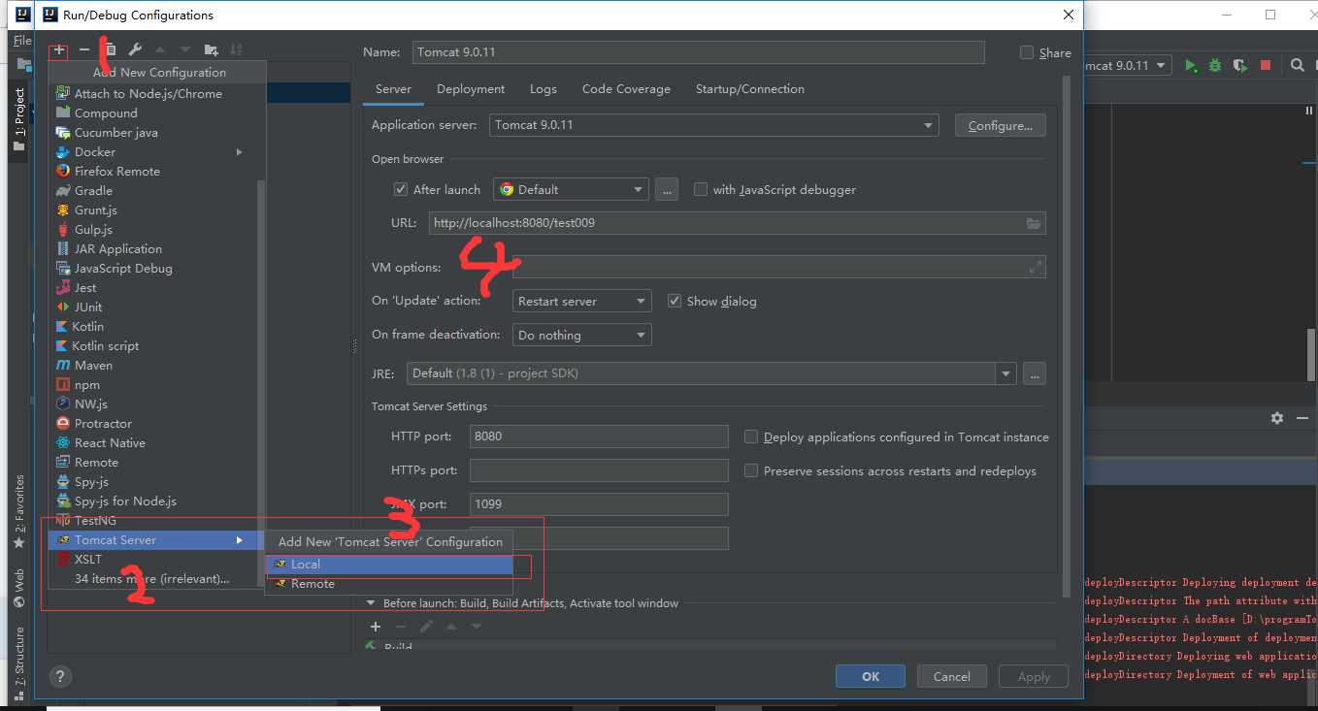Viewport: 1318px width, 711px height.
Task: Uncheck the After launch checkbox
Action: [x=401, y=189]
